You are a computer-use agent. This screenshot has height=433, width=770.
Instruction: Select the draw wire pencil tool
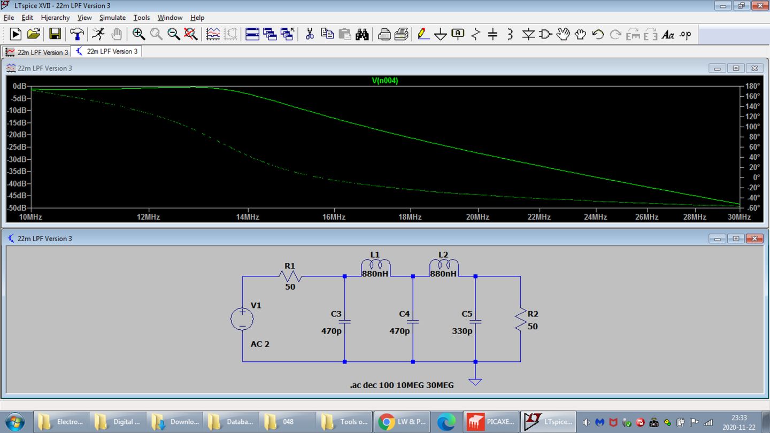click(x=423, y=34)
